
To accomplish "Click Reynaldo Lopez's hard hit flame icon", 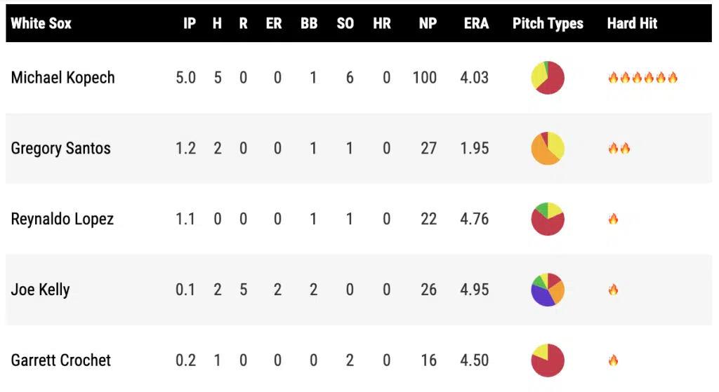I will click(x=613, y=219).
